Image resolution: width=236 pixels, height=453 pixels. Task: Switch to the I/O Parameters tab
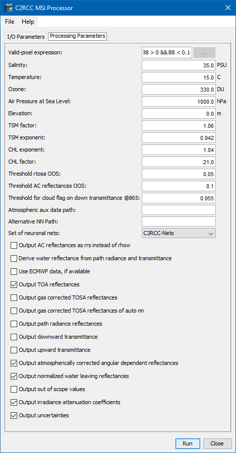[26, 37]
